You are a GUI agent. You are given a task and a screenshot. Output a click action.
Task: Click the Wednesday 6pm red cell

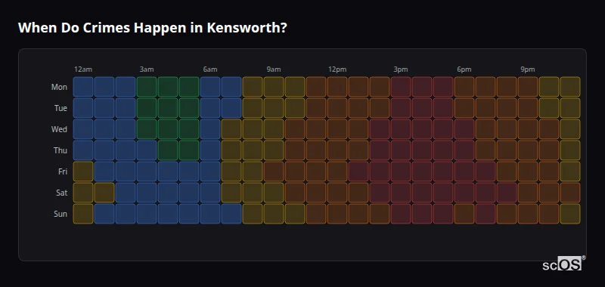tap(464, 129)
